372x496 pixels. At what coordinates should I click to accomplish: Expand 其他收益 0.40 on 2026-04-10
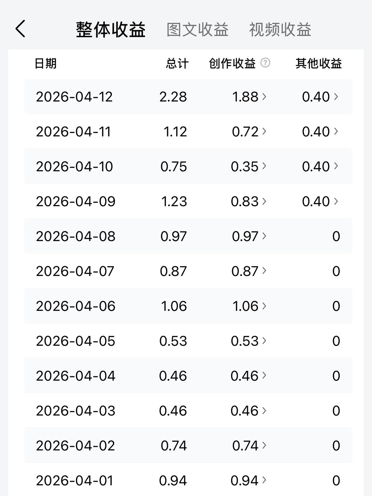320,166
